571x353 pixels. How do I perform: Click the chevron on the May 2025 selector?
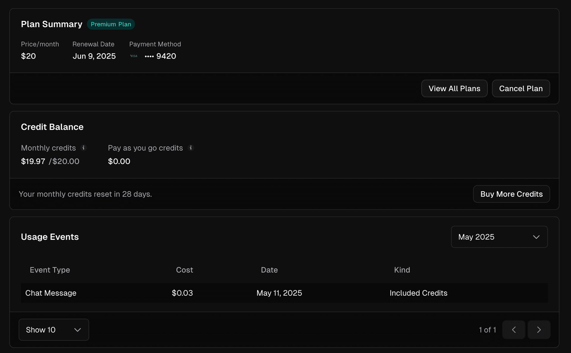536,237
